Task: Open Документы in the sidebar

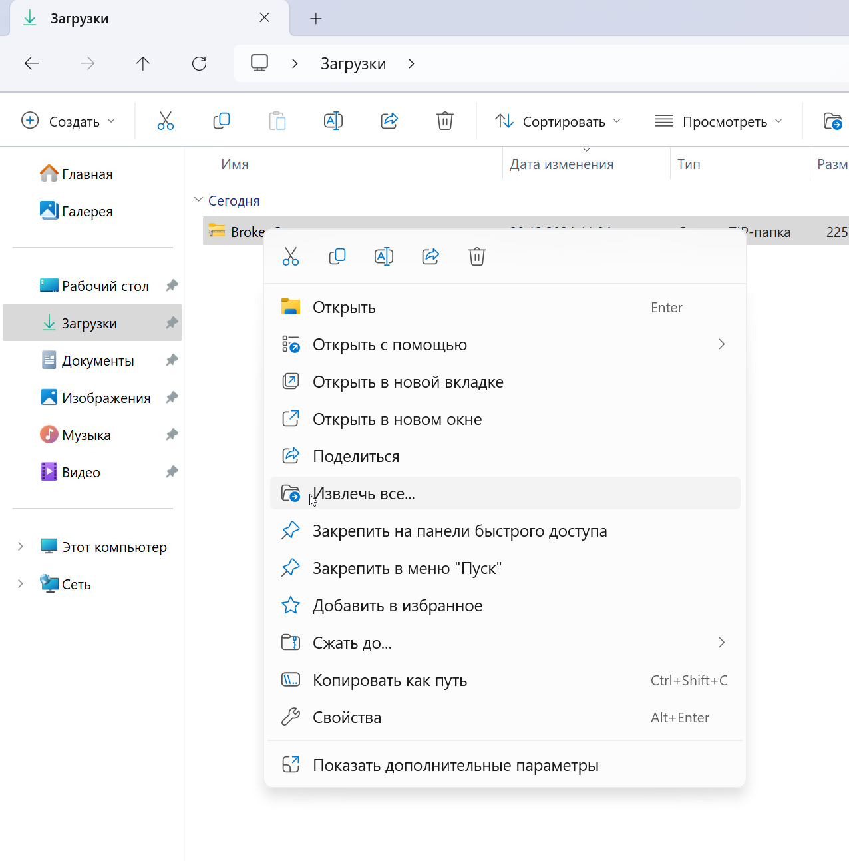Action: (x=92, y=360)
